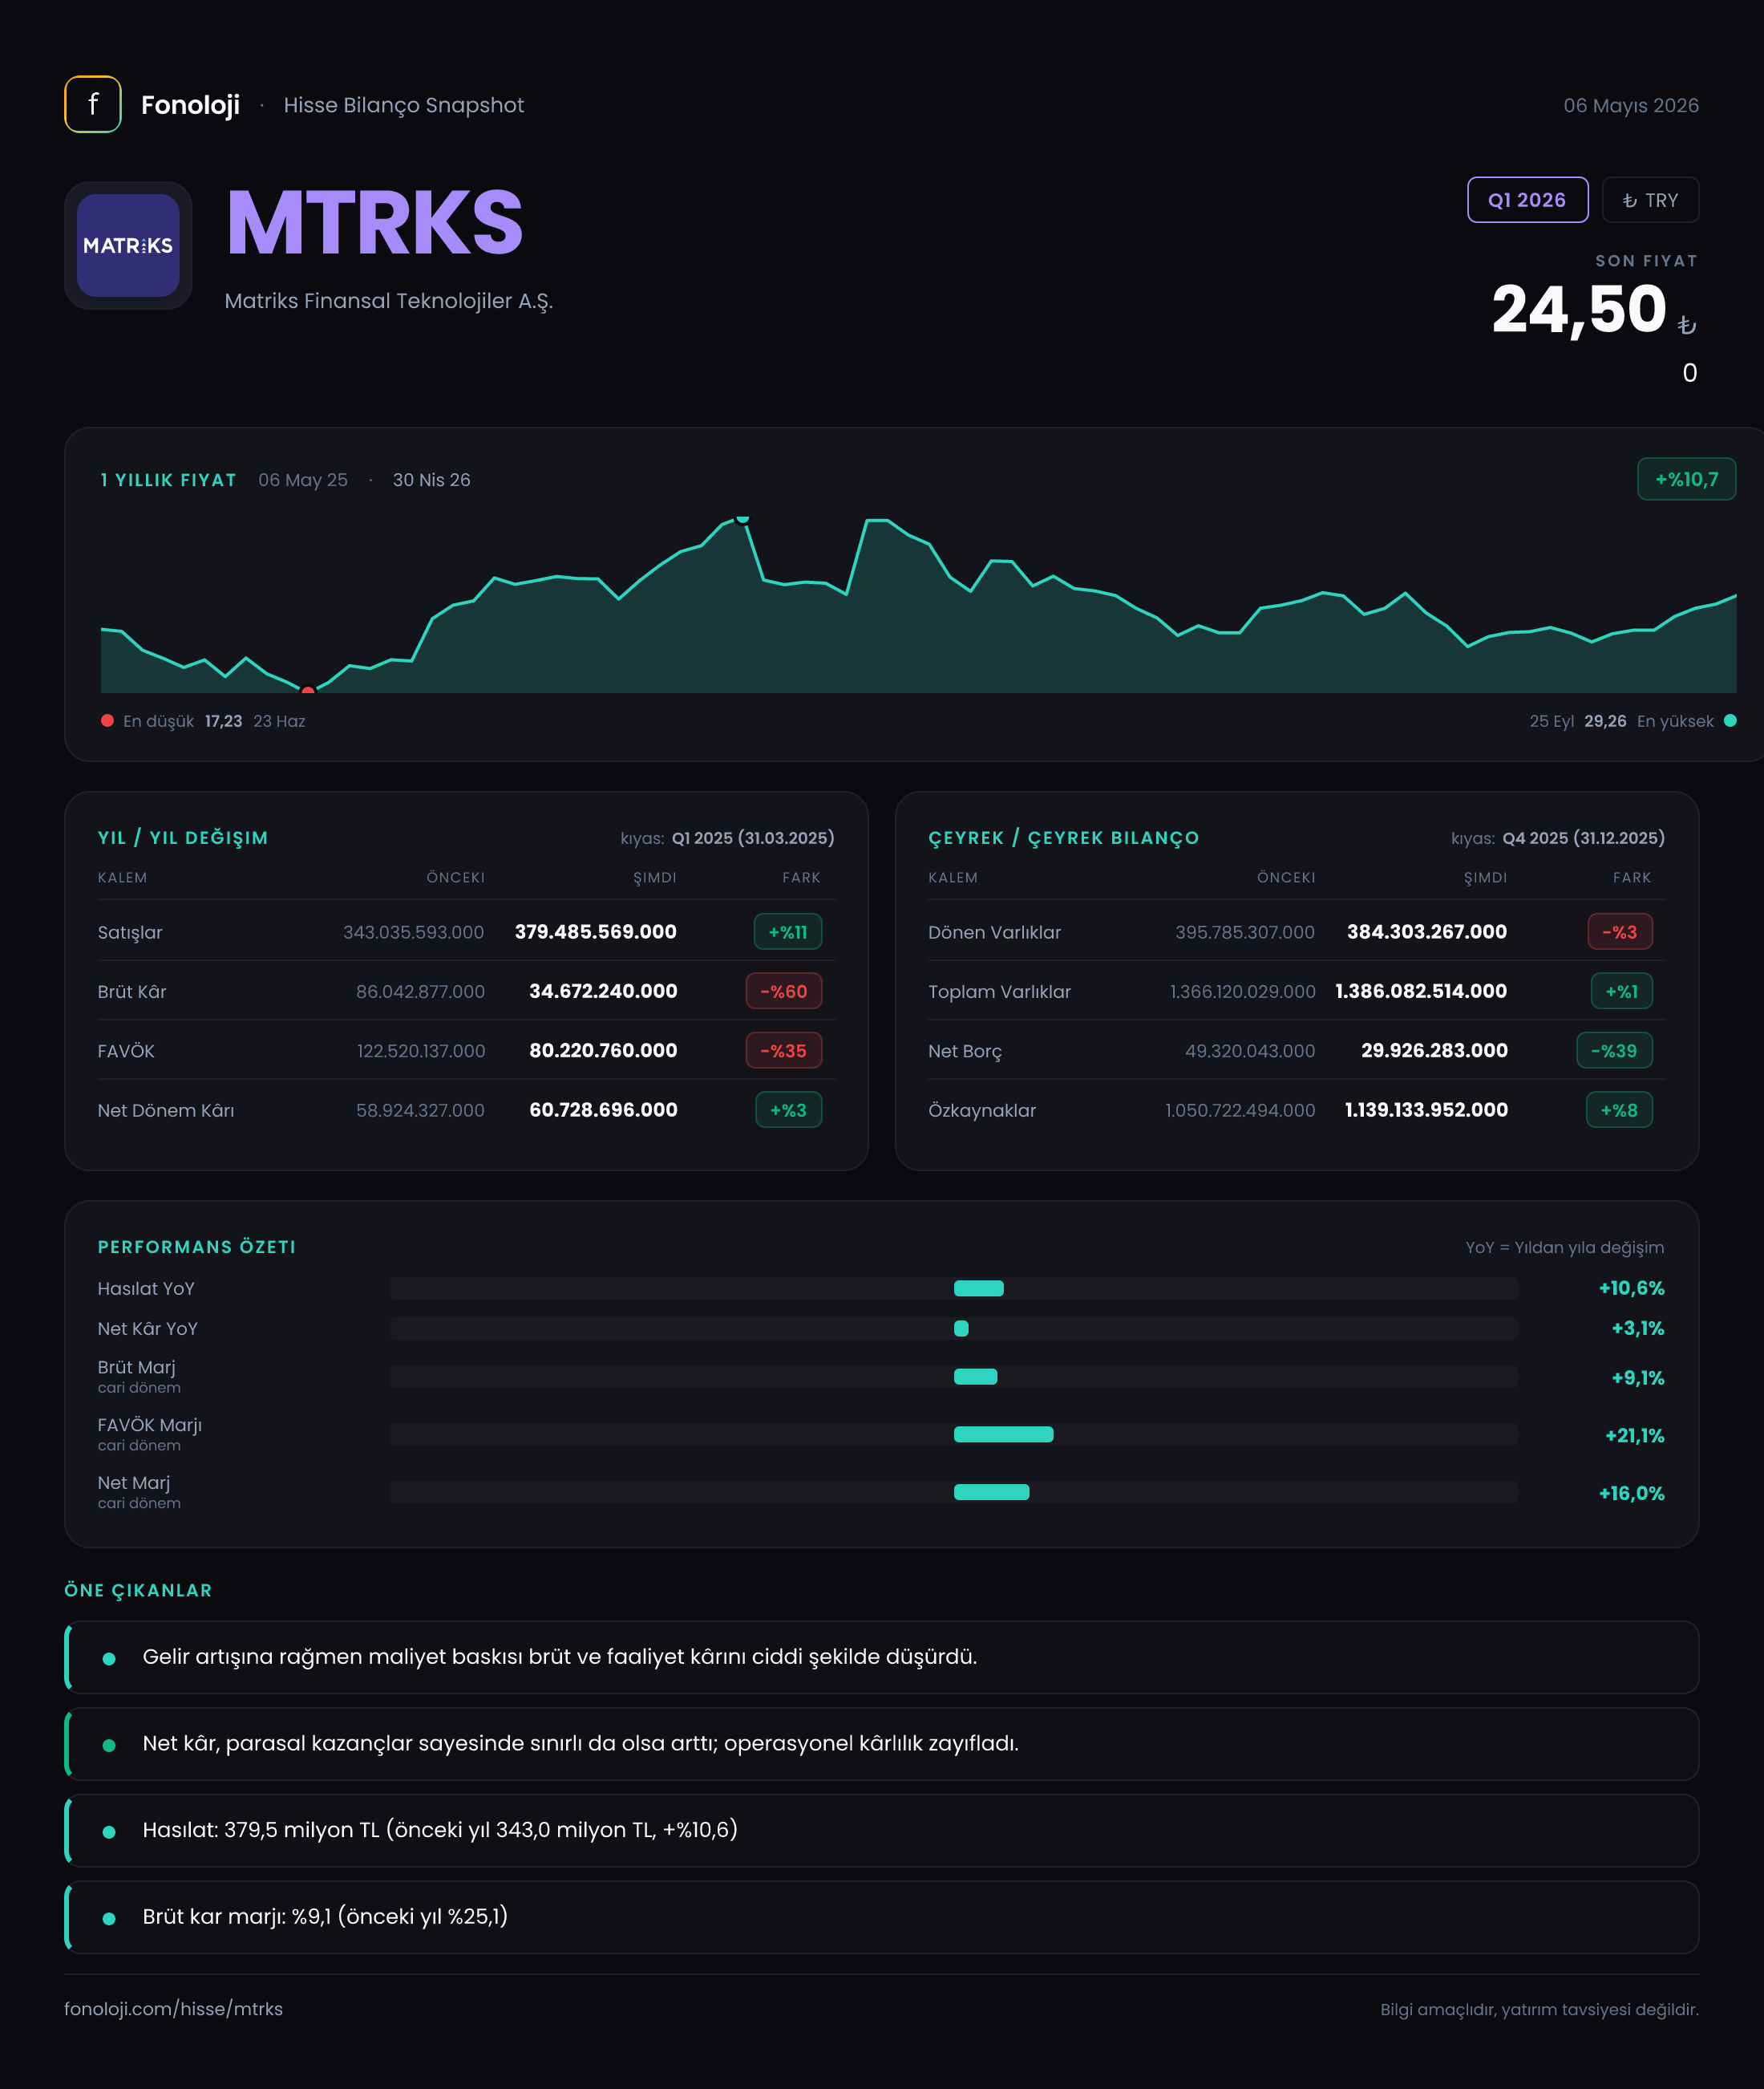Click the bullet dot of "Gelir artışına" highlight
The image size is (1764, 2089).
pyautogui.click(x=109, y=1659)
